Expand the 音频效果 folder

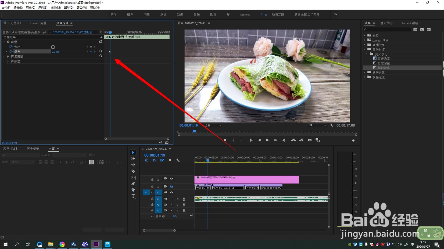click(364, 45)
